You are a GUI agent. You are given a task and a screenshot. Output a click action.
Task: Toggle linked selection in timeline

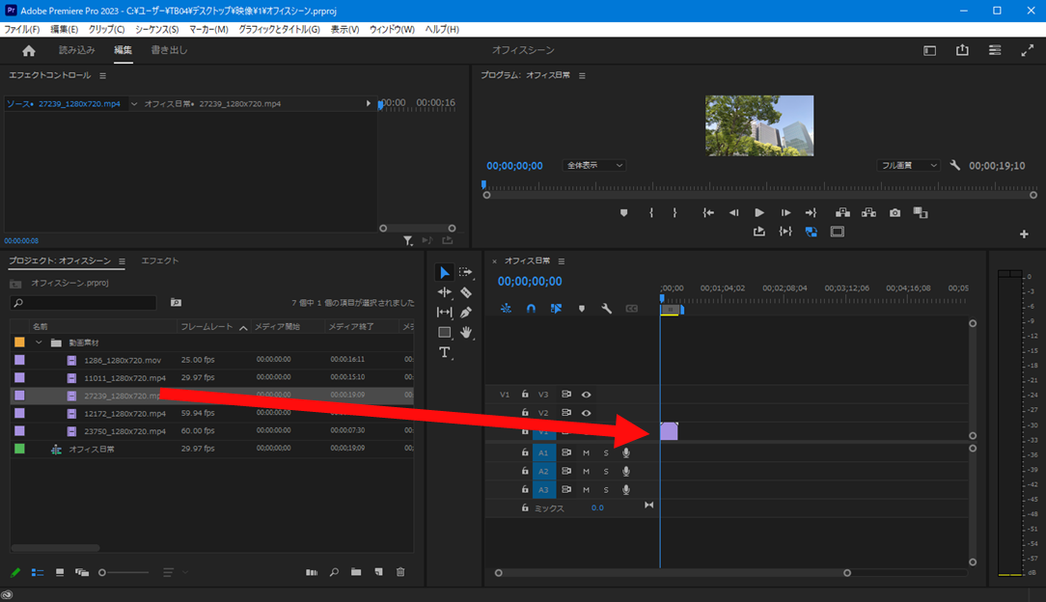point(556,309)
